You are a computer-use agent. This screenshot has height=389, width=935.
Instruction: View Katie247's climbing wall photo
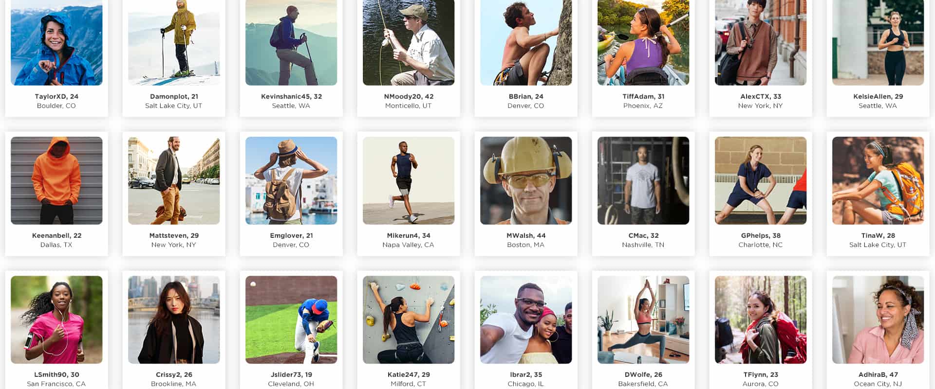(x=409, y=319)
